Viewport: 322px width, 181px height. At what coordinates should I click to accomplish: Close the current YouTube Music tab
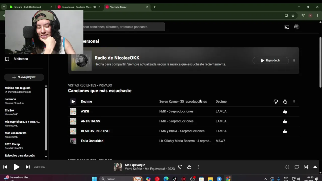coord(147,7)
